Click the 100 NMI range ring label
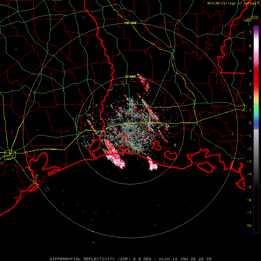Image resolution: width=261 pixels, height=261 pixels. tap(130, 23)
